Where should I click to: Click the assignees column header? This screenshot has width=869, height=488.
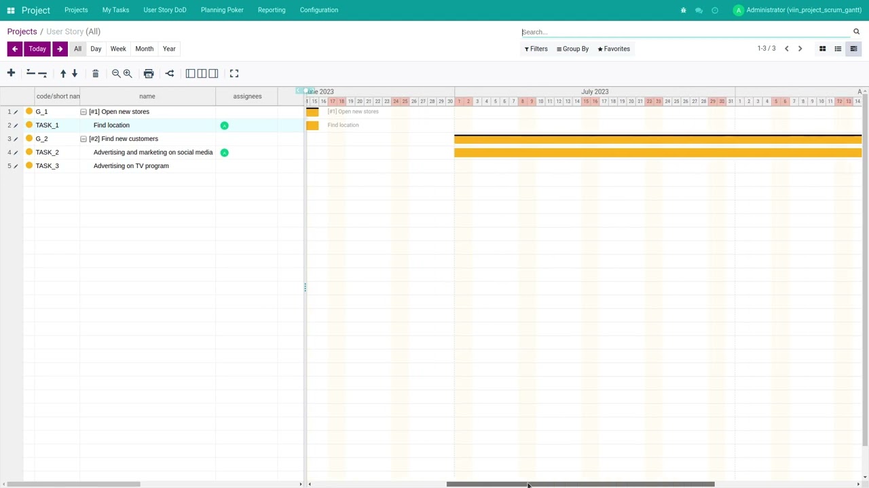tap(247, 96)
